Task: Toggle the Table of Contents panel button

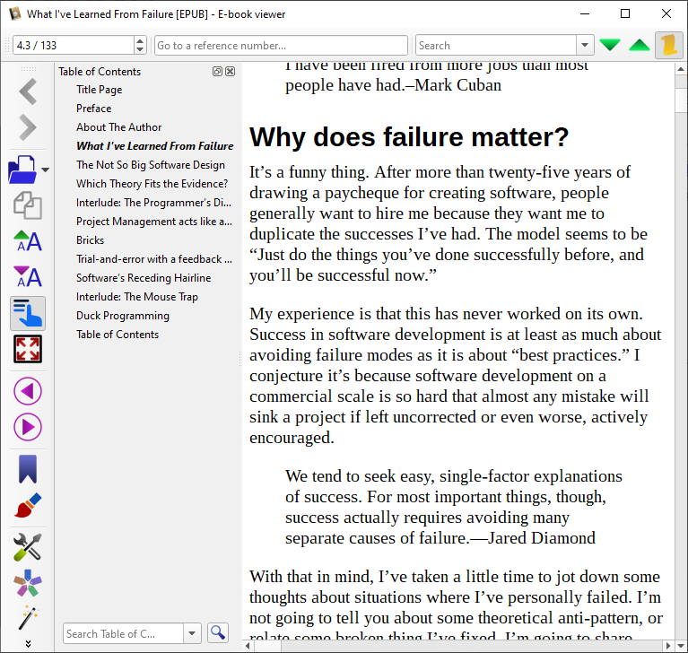Action: pos(28,313)
